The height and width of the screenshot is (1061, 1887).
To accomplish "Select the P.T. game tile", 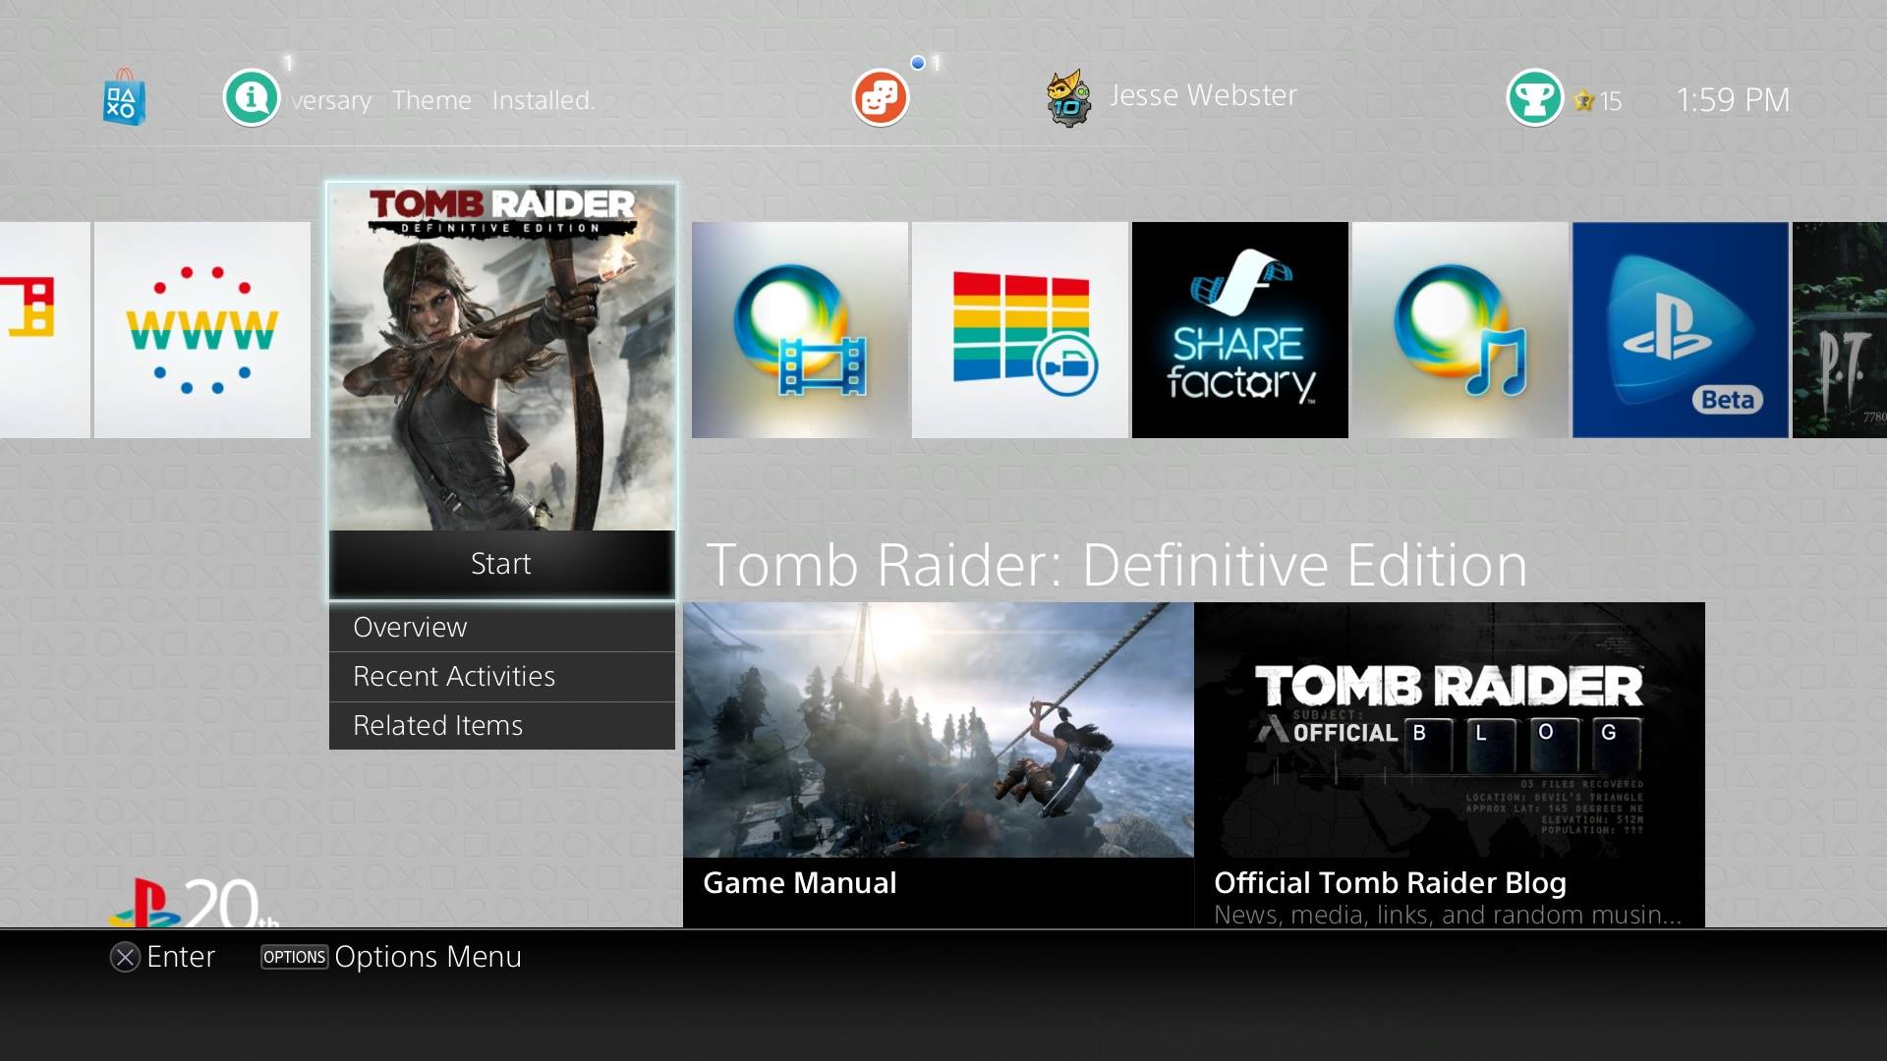I will (x=1840, y=330).
